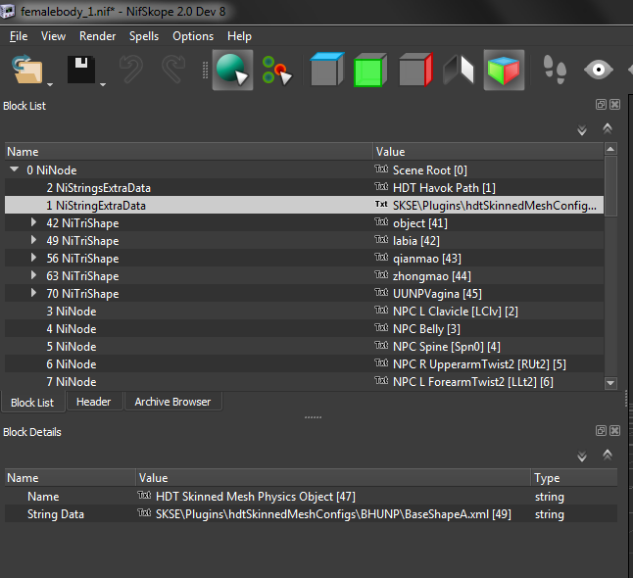633x578 pixels.
Task: Click the Save floppy disk icon
Action: [x=81, y=70]
